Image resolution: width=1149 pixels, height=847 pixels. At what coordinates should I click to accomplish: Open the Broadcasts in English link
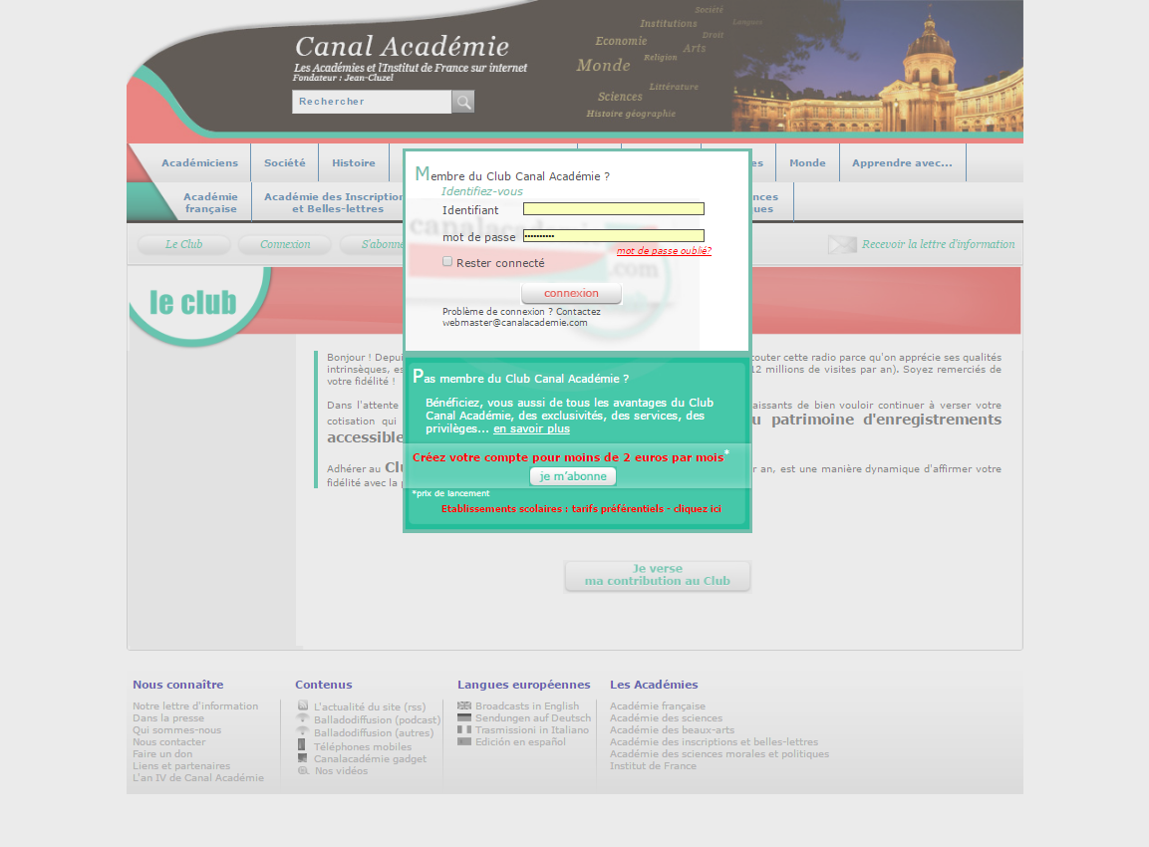tap(527, 706)
